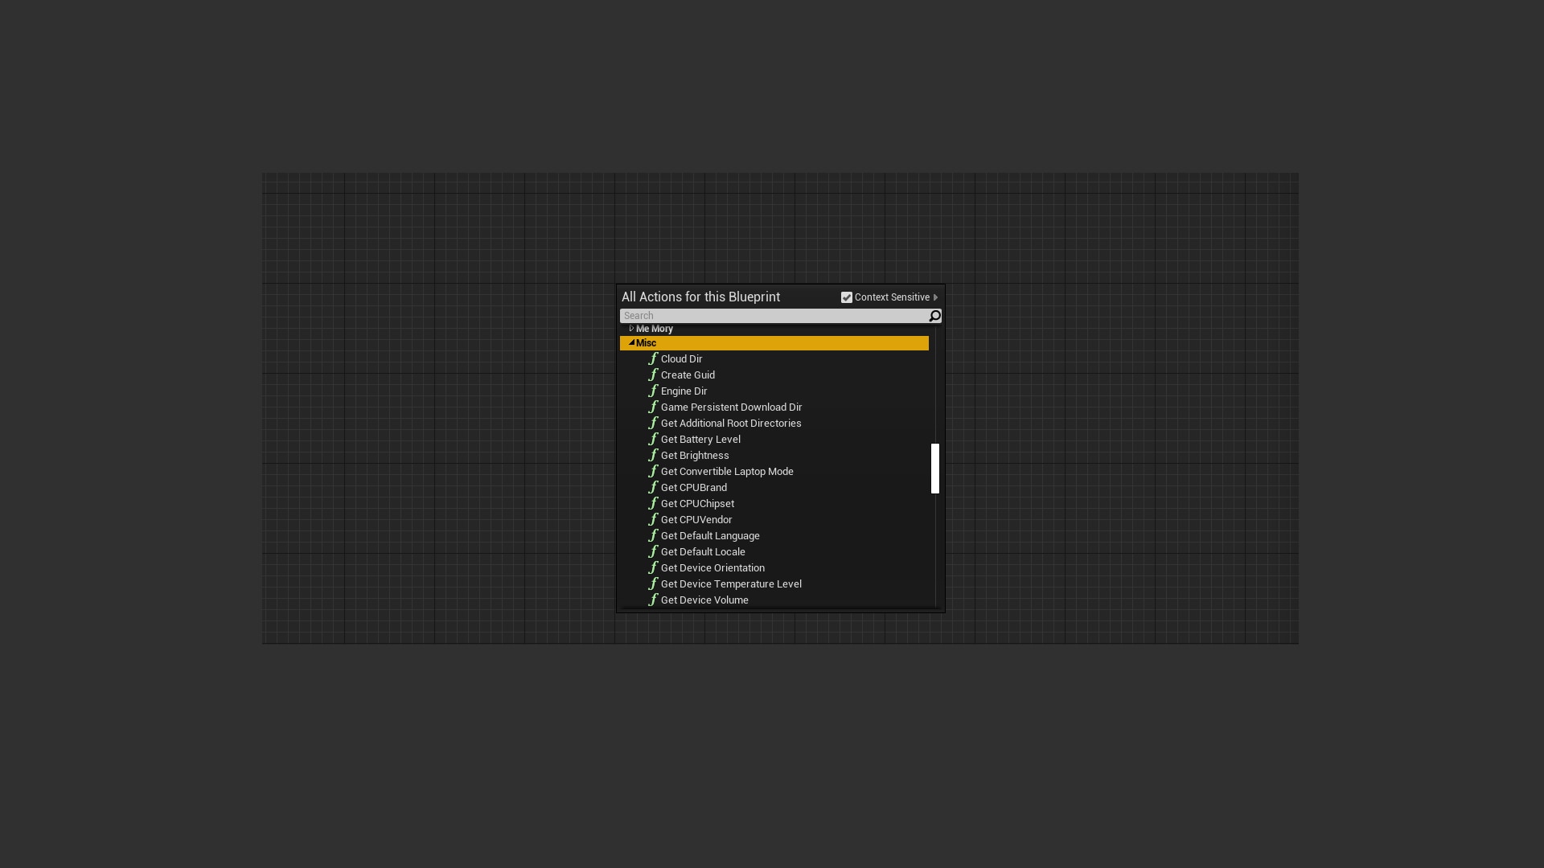Viewport: 1544px width, 868px height.
Task: Click inside the Search field
Action: (764, 315)
